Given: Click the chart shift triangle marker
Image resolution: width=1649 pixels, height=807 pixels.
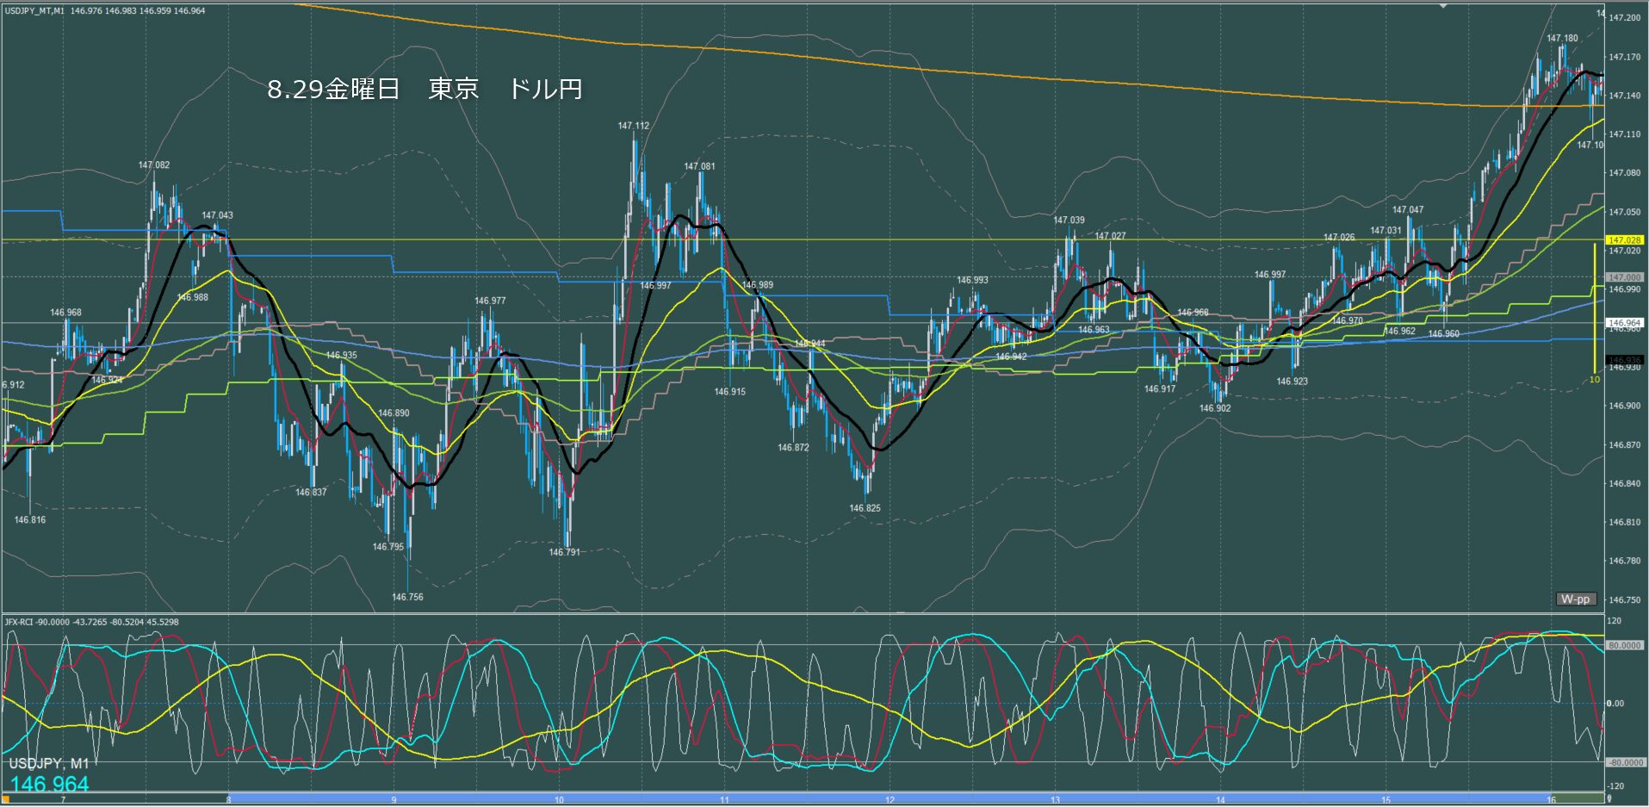Looking at the screenshot, I should coord(1444,5).
